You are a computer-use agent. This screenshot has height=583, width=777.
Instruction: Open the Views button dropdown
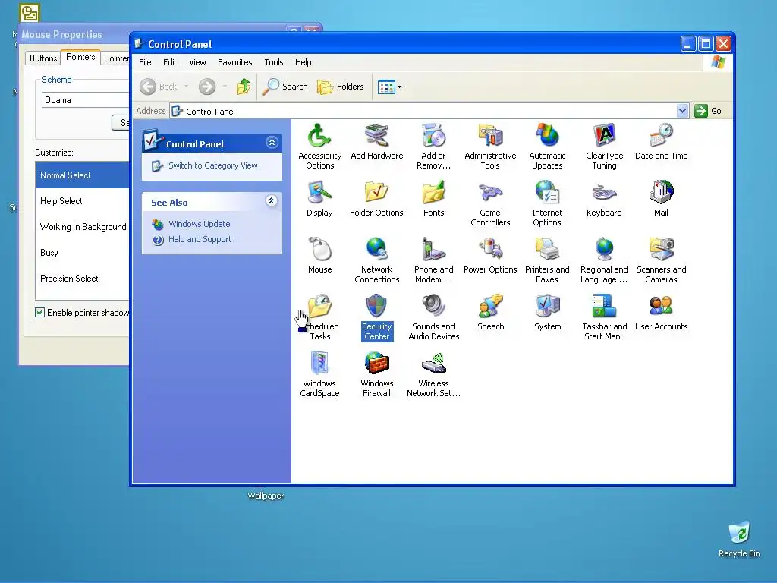(x=399, y=87)
